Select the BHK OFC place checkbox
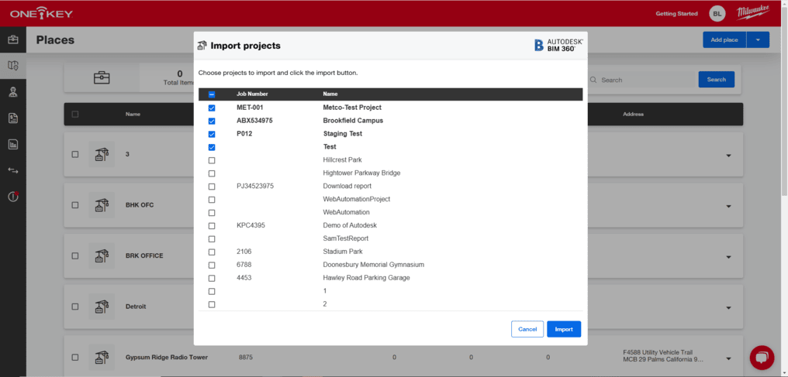 click(75, 205)
